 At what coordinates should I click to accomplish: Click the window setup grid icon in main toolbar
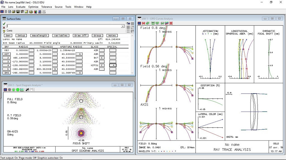(2, 12)
